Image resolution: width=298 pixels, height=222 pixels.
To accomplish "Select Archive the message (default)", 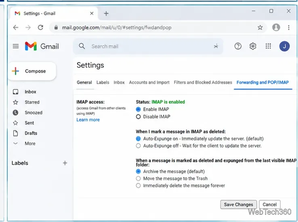I will 139,172.
